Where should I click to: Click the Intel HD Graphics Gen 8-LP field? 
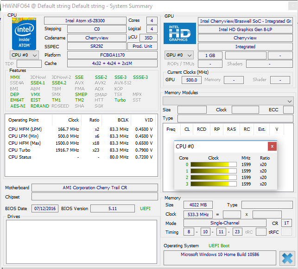coord(245,30)
